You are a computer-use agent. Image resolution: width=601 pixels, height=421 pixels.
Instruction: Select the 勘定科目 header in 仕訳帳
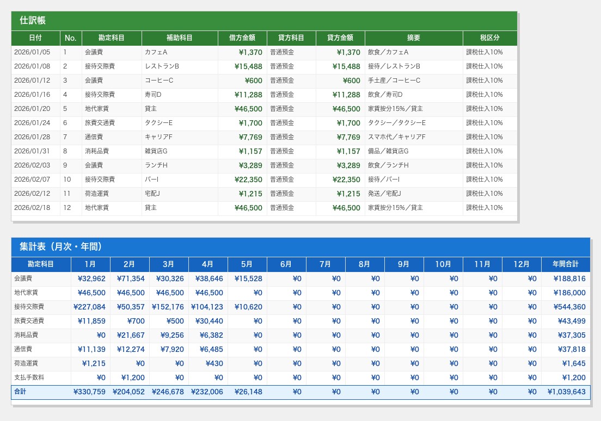(112, 38)
